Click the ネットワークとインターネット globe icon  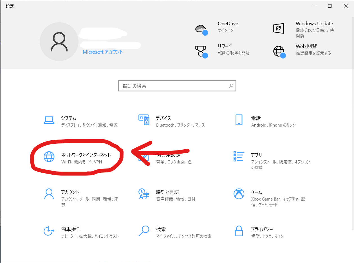pyautogui.click(x=49, y=157)
